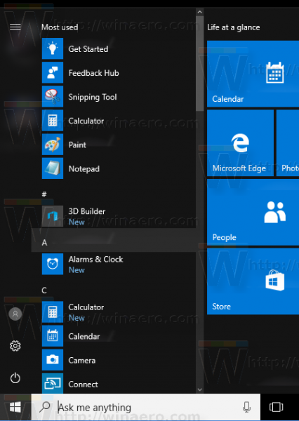This screenshot has width=299, height=421.
Task: Open Connect app icon
Action: tap(53, 383)
